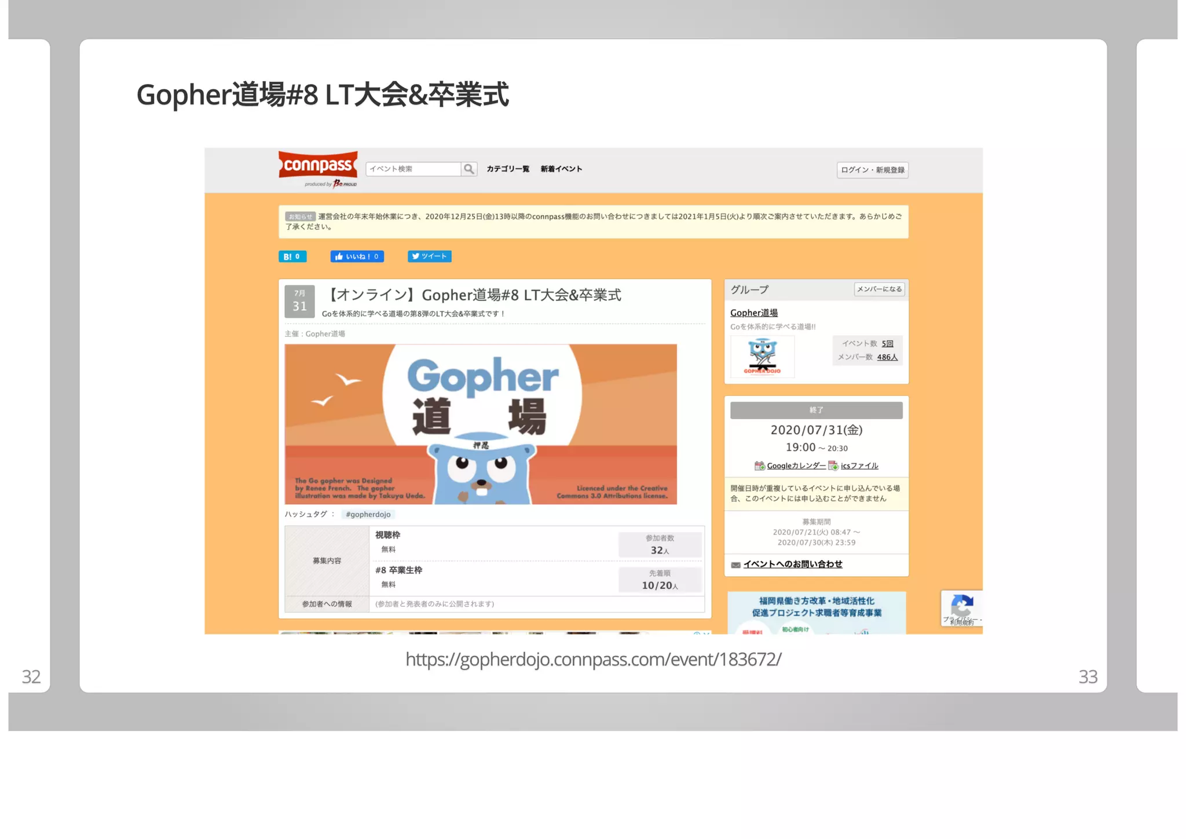Image resolution: width=1186 pixels, height=839 pixels.
Task: Click the slide heading Gopher道場#8 LT大会&卒業式
Action: click(323, 94)
